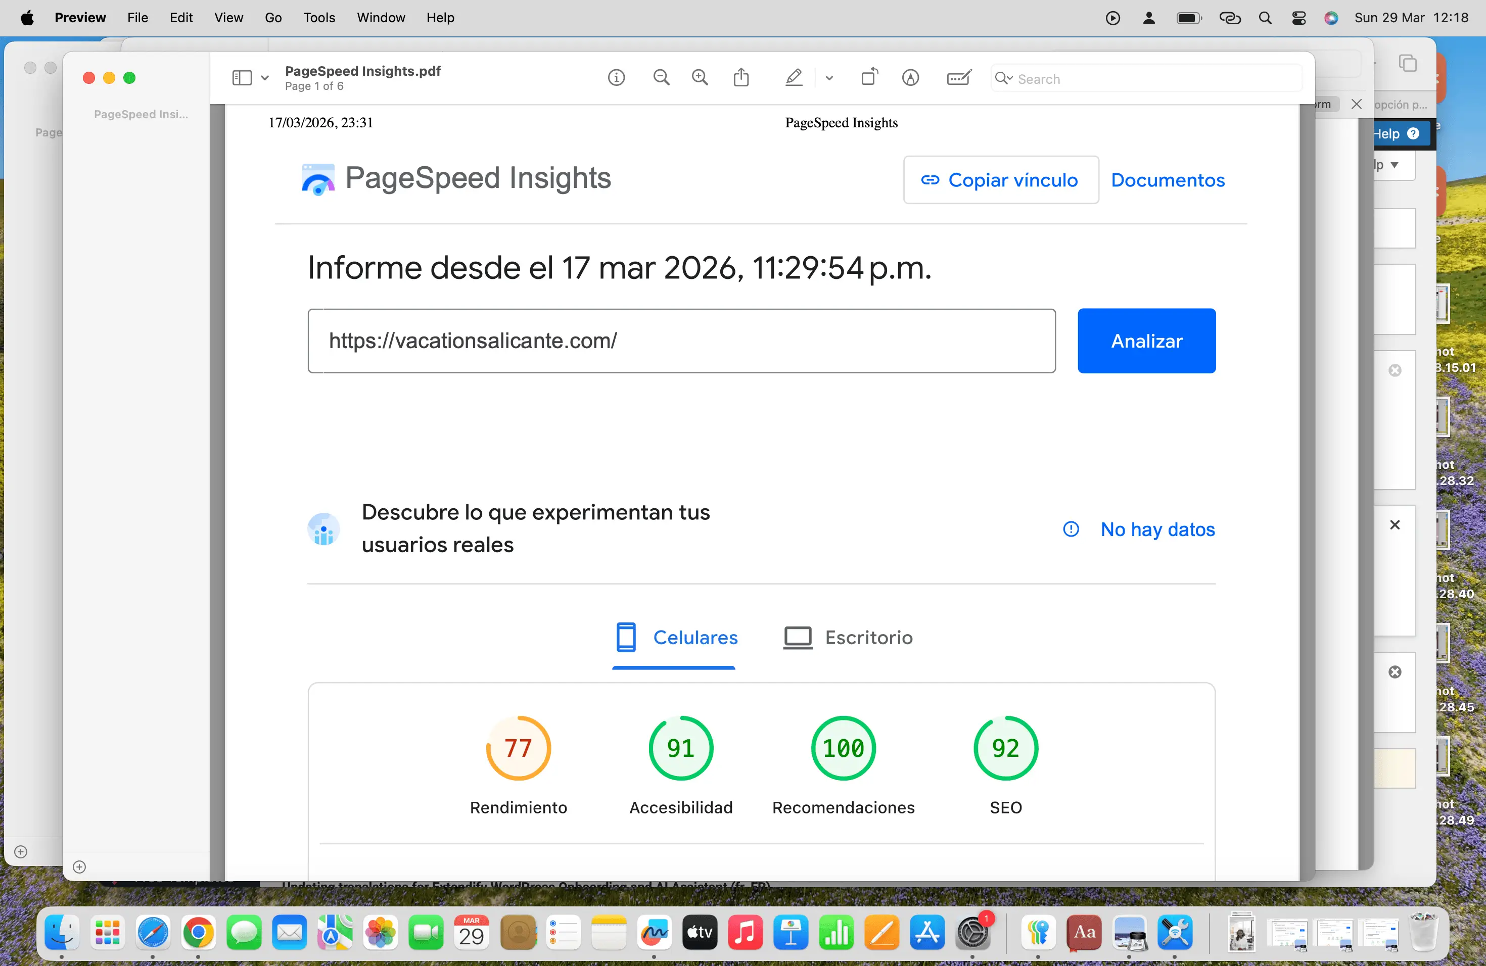Viewport: 1486px width, 966px height.
Task: Open the form filling toolbar icon
Action: [x=959, y=78]
